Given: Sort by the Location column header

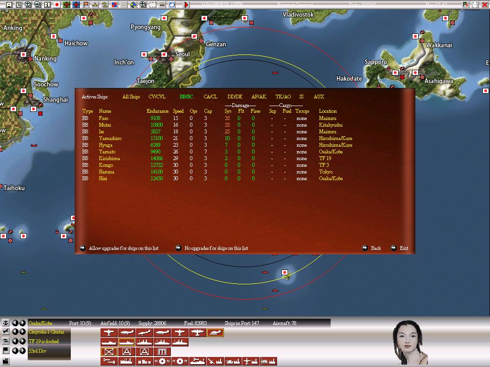Looking at the screenshot, I should click(327, 111).
